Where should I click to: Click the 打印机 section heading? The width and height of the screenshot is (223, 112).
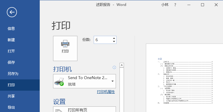(63, 69)
